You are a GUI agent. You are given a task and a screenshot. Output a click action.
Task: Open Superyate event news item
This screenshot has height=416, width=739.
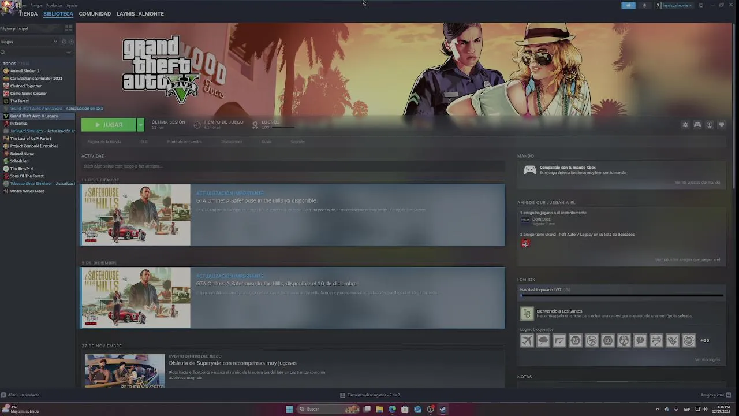coord(293,370)
